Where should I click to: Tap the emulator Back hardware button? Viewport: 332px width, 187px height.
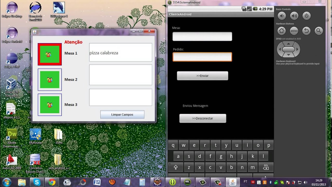[307, 31]
